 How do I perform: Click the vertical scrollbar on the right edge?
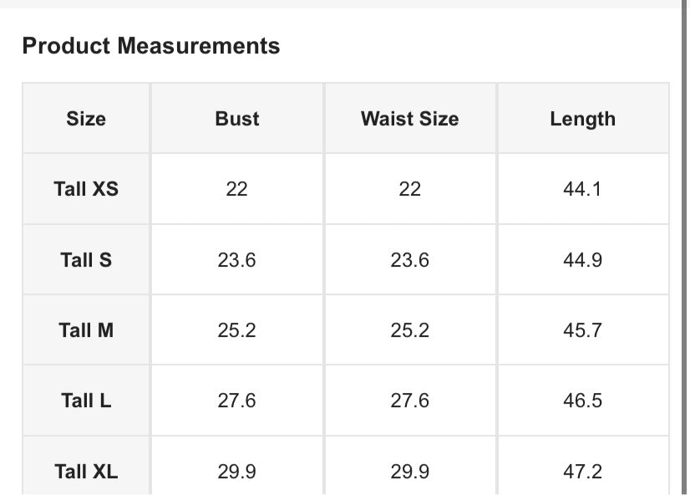(685, 247)
